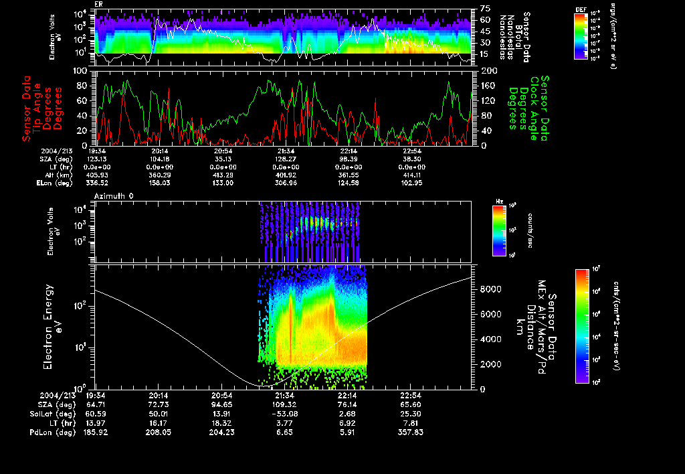Click altitude value 401.92
This screenshot has width=685, height=474.
tap(286, 175)
